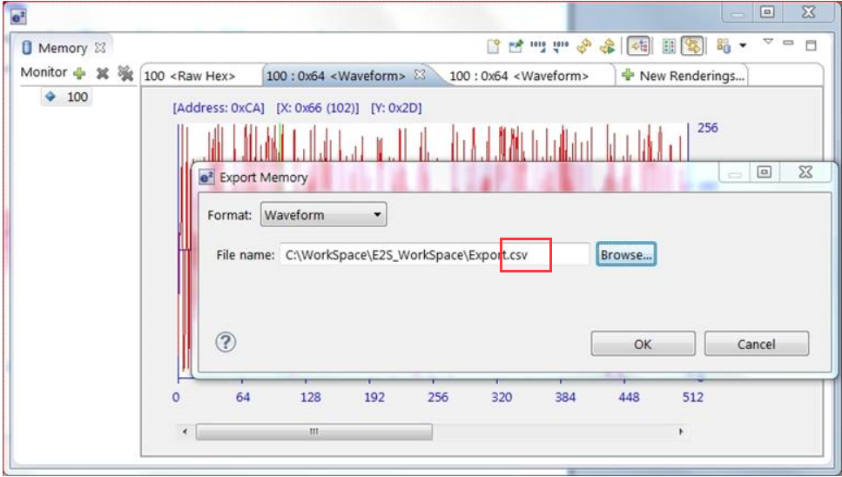Click the Pin Memory Monitor icon
The height and width of the screenshot is (477, 842).
pyautogui.click(x=515, y=47)
